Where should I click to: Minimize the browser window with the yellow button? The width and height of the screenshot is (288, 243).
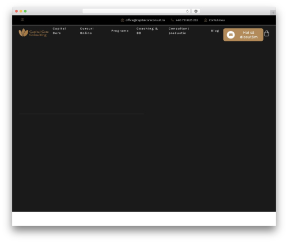21,11
